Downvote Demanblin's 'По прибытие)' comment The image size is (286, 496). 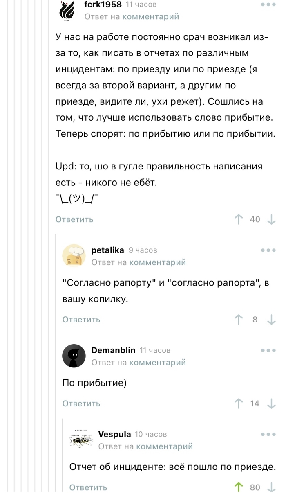[x=271, y=403]
